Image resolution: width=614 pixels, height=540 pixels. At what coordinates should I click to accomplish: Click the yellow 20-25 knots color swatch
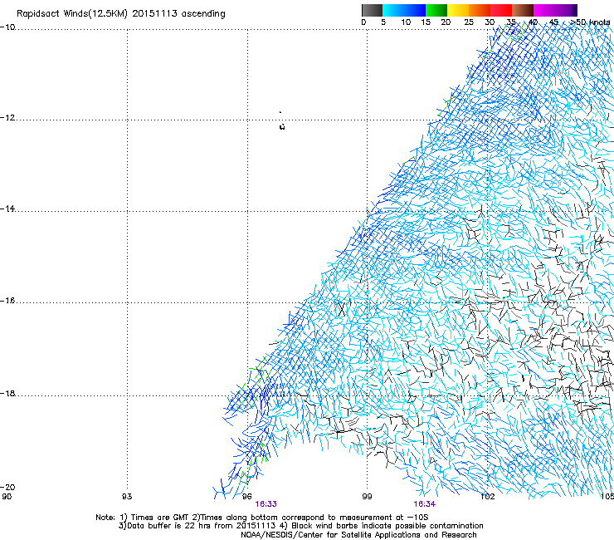point(458,10)
